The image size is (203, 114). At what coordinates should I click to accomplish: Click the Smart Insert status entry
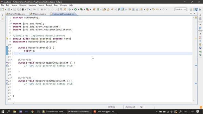coord(129,107)
